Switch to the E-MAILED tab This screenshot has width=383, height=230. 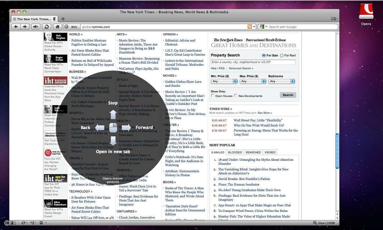[x=218, y=152]
